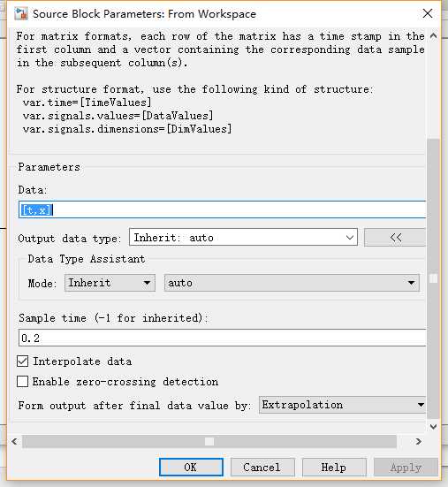Open Help for From Workspace block
448x487 pixels.
tap(334, 467)
